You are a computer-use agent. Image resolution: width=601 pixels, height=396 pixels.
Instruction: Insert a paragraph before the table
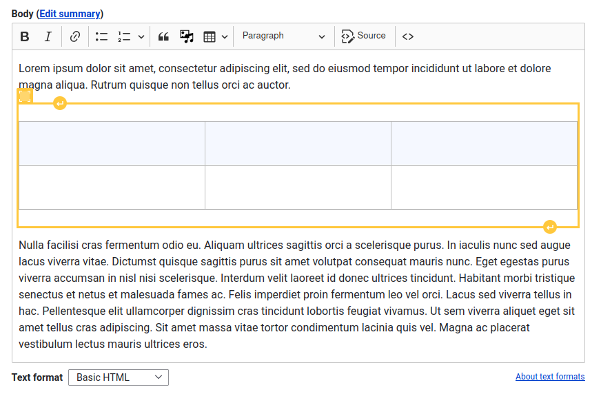point(60,103)
